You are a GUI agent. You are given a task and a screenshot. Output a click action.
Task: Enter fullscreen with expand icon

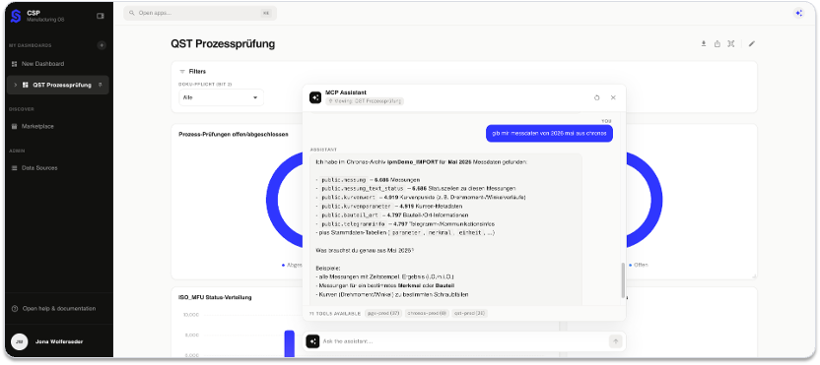tap(731, 44)
